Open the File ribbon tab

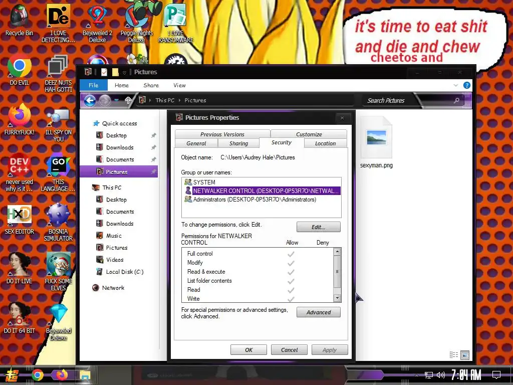click(94, 85)
